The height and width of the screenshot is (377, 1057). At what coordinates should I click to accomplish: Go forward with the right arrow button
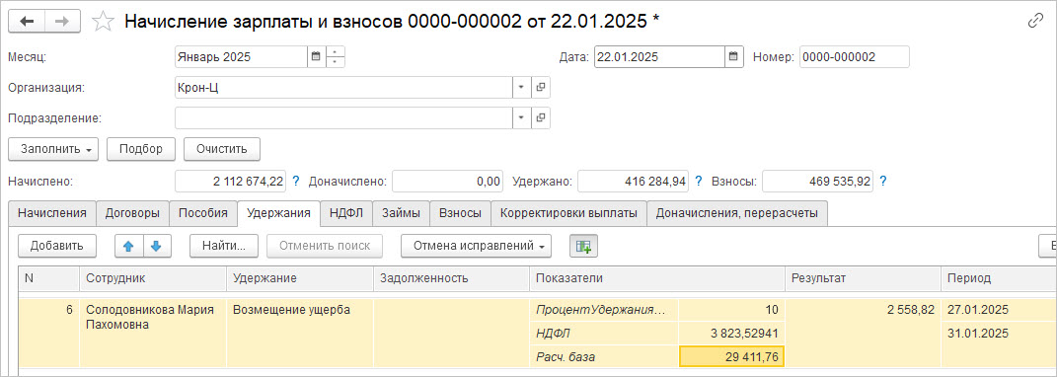[63, 21]
